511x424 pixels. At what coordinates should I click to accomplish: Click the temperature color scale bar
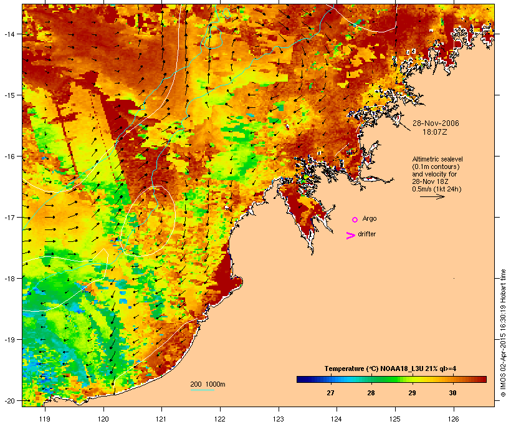click(391, 379)
